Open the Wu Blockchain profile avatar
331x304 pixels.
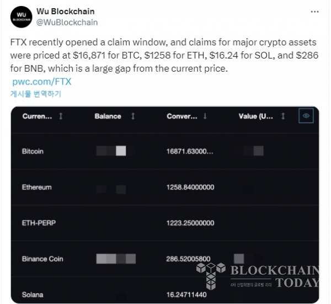[x=22, y=17]
